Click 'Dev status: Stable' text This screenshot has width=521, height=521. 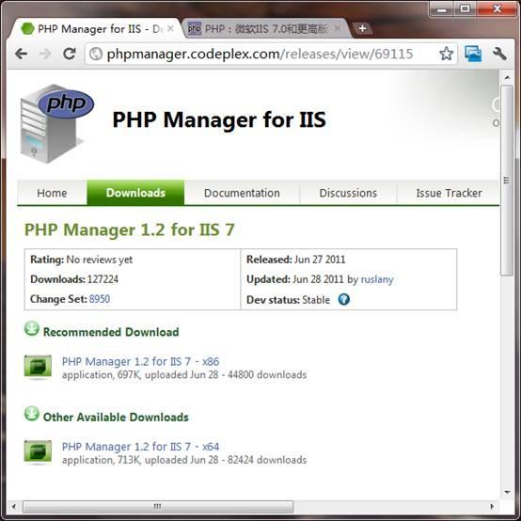(288, 300)
